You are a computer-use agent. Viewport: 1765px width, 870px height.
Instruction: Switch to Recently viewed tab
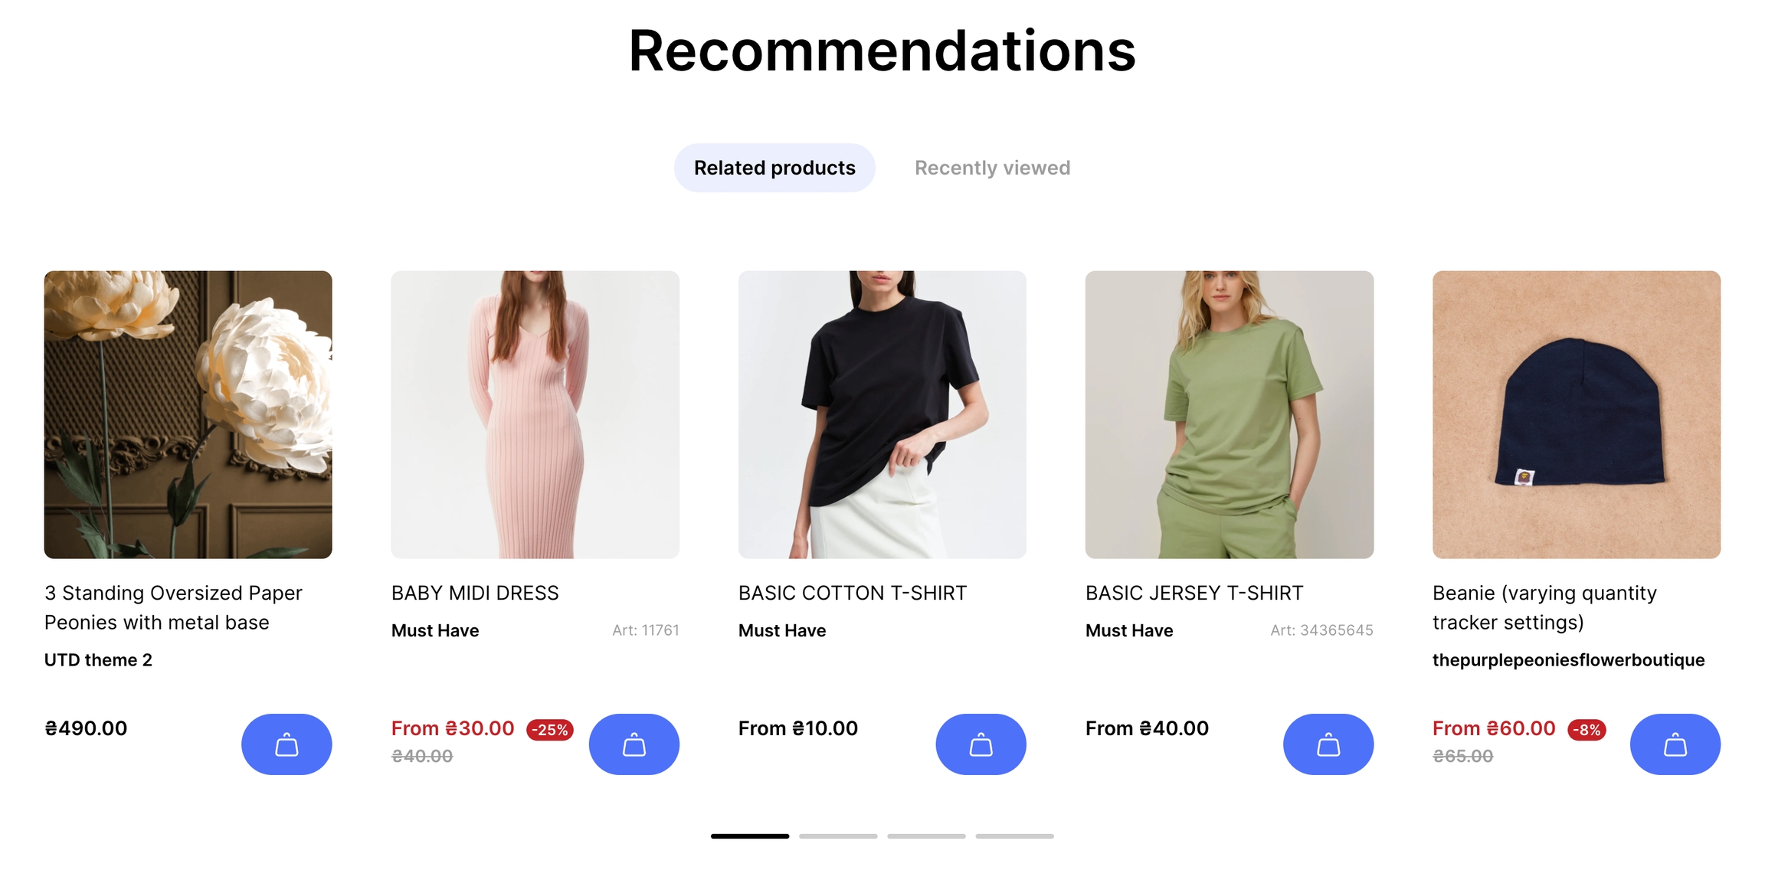coord(992,168)
